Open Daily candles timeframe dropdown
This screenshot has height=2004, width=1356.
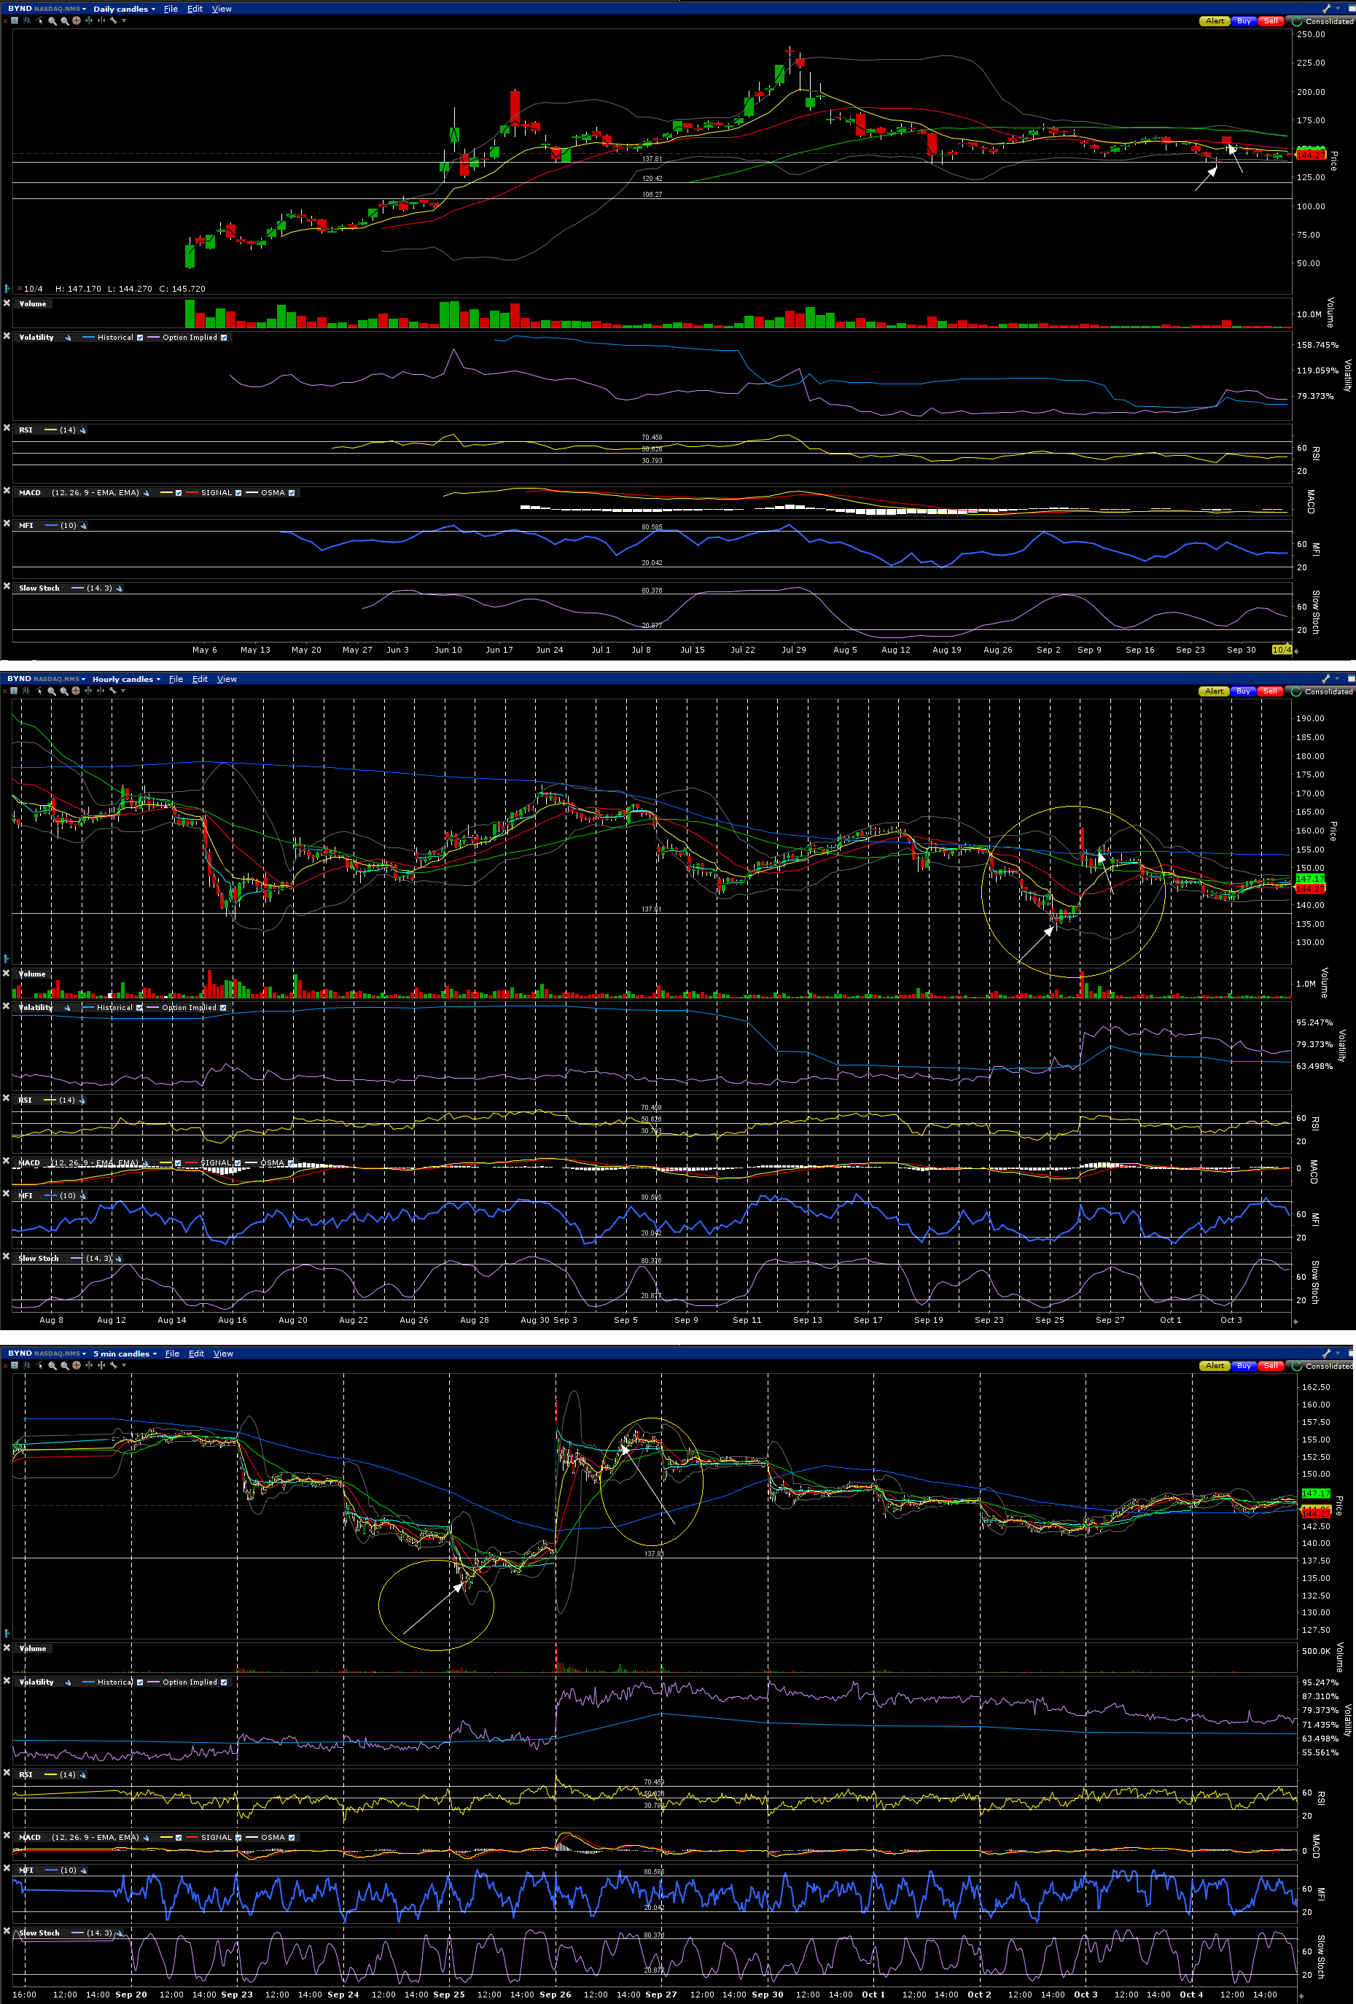click(124, 9)
